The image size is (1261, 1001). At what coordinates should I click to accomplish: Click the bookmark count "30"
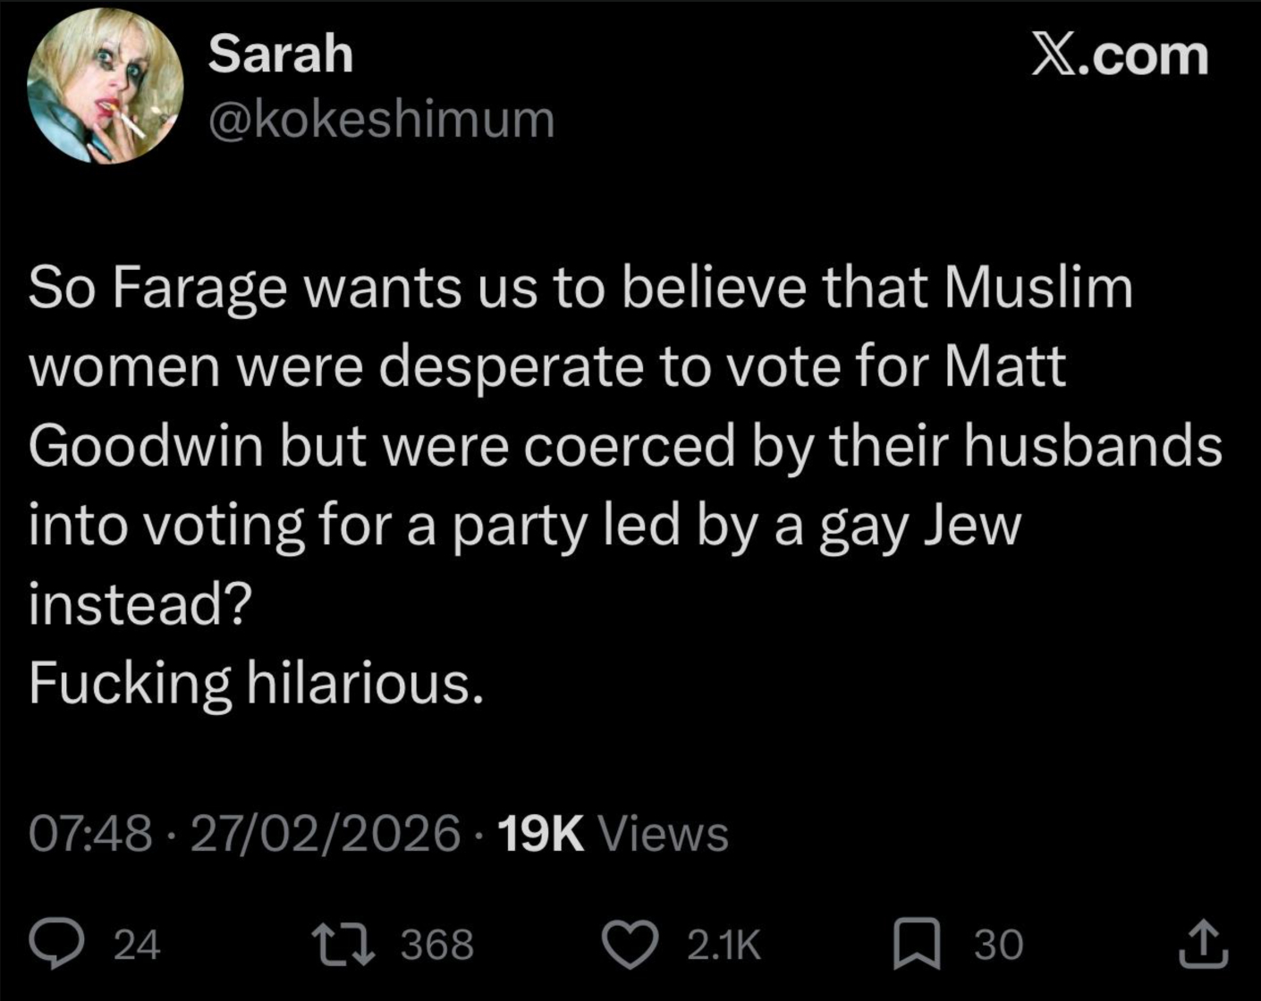997,945
